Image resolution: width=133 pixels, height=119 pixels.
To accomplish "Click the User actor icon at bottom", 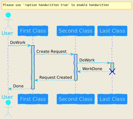I will [8, 109].
